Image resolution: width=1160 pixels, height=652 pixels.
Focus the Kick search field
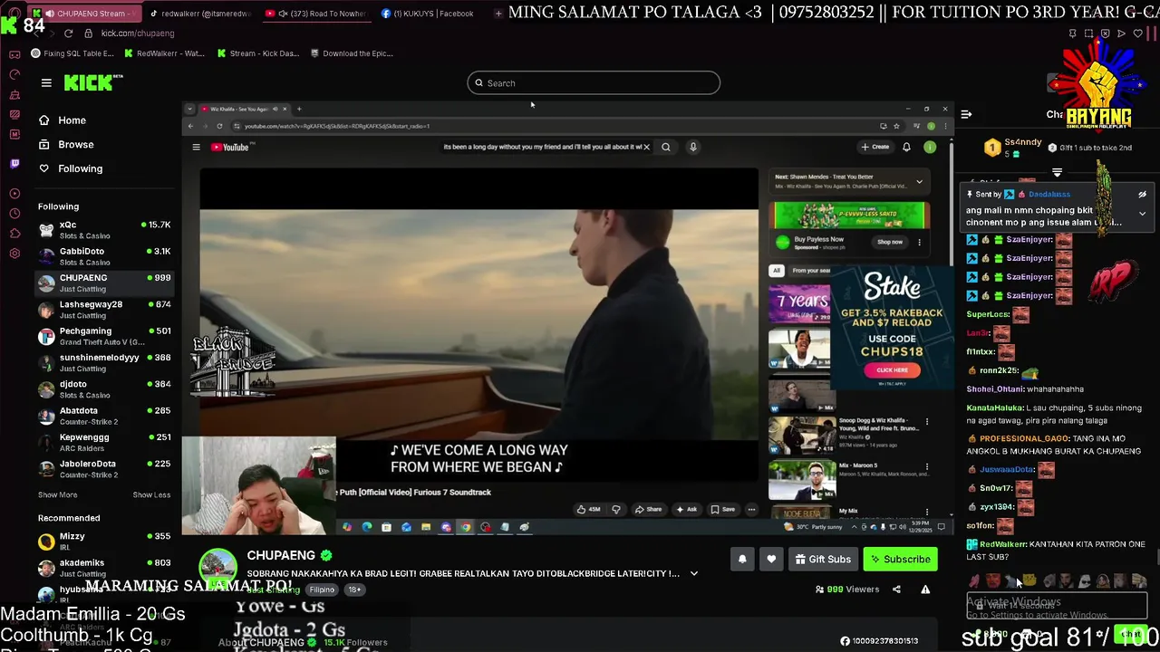[x=594, y=83]
